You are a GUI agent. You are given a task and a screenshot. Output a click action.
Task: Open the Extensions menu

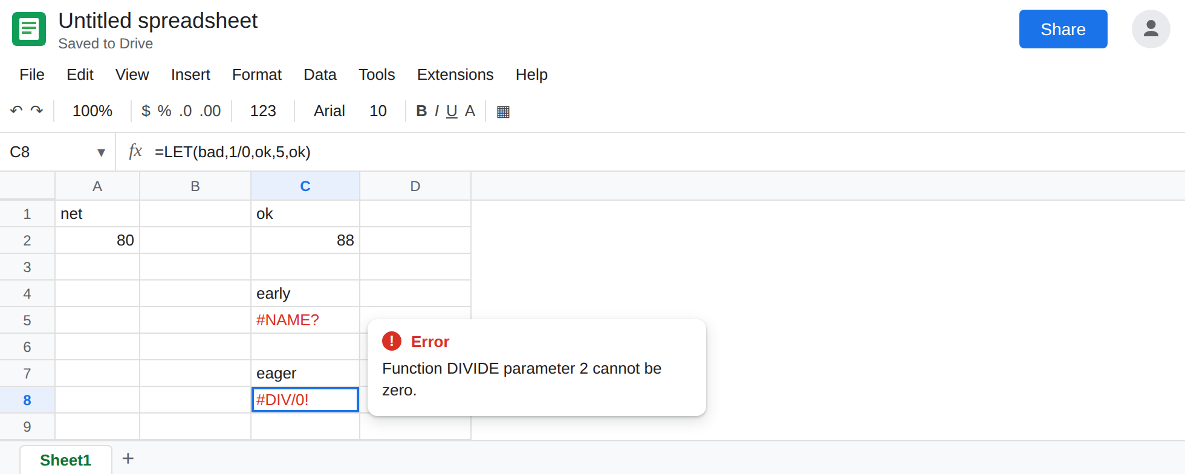pyautogui.click(x=455, y=74)
